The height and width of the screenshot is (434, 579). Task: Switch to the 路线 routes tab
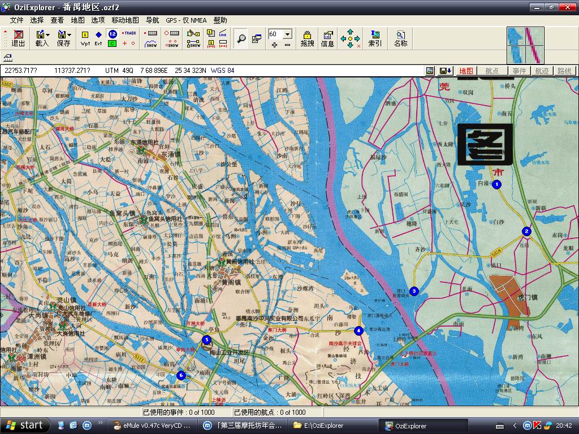coord(564,71)
